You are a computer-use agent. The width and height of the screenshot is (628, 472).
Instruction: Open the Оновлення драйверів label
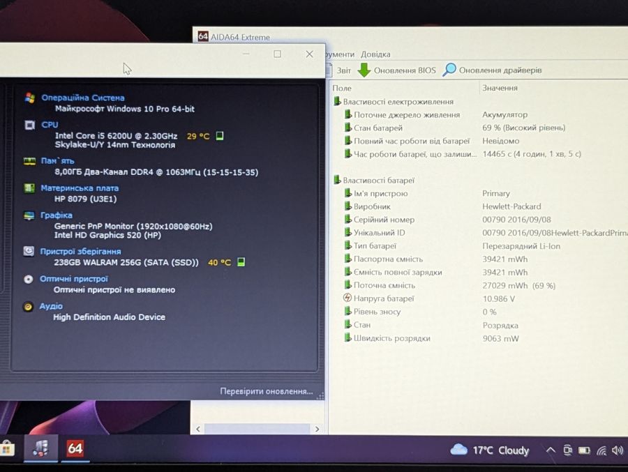pyautogui.click(x=500, y=70)
